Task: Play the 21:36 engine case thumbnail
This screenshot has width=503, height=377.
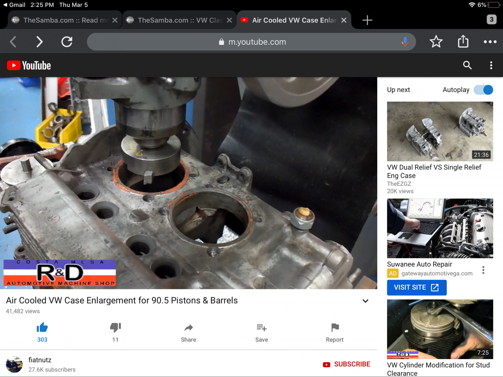Action: (440, 131)
